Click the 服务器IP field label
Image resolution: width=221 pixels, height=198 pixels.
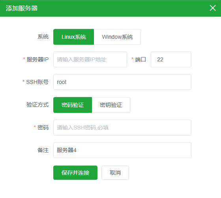coord(37,59)
